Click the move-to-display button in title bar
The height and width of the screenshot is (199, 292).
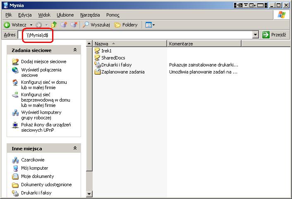252,5
